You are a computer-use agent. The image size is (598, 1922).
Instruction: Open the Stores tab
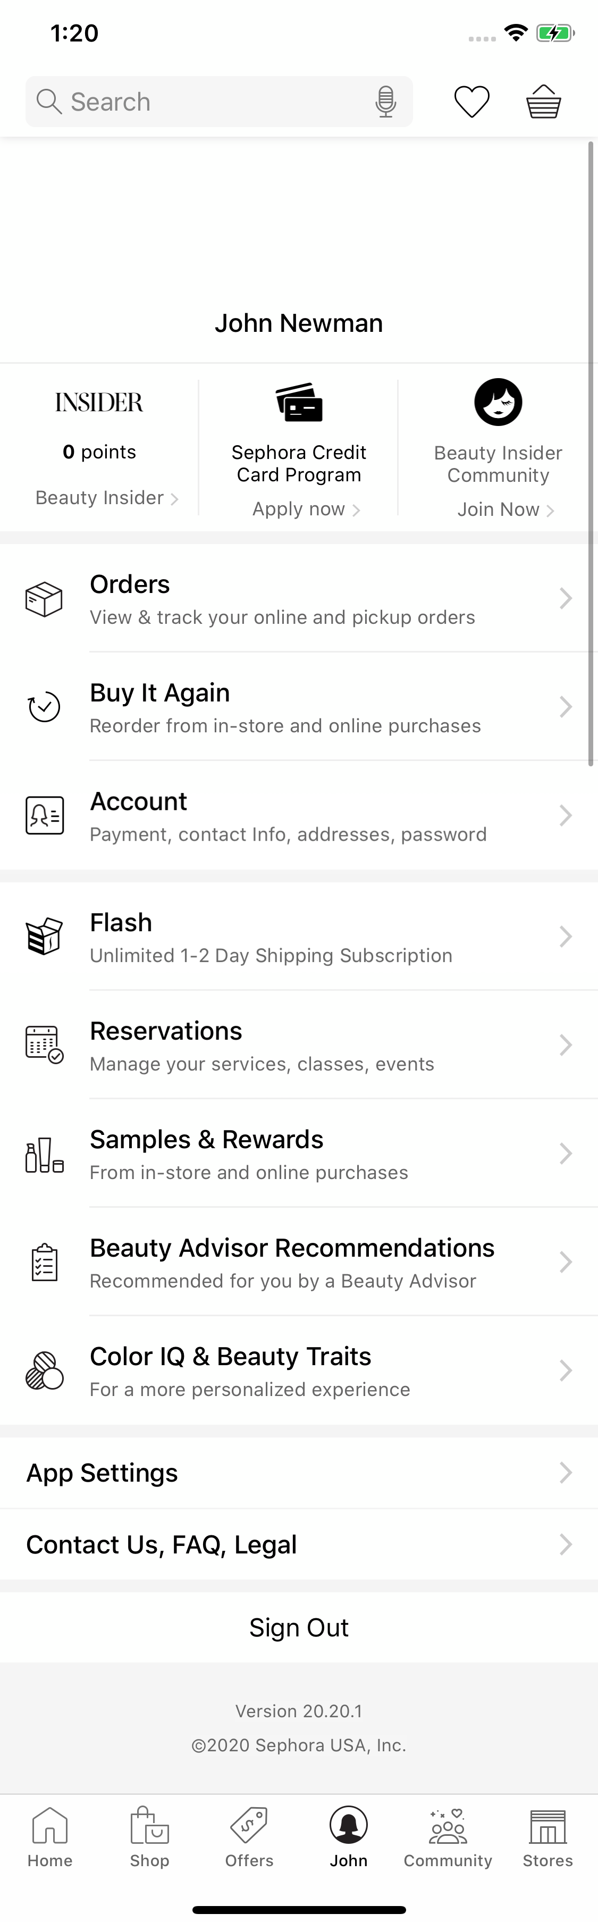pos(546,1835)
